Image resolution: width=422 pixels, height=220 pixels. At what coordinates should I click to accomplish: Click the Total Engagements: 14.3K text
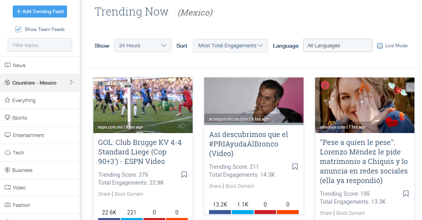242,175
